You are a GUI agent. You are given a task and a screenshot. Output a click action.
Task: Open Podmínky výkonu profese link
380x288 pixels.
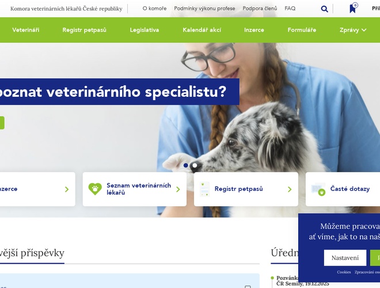point(204,9)
